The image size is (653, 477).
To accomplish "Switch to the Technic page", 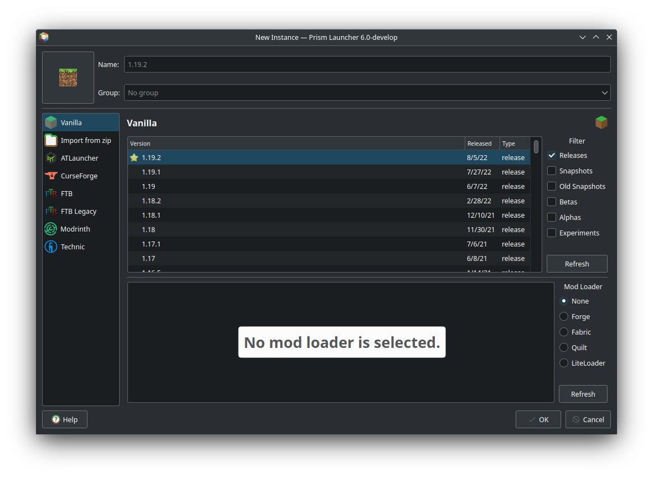I will (81, 247).
